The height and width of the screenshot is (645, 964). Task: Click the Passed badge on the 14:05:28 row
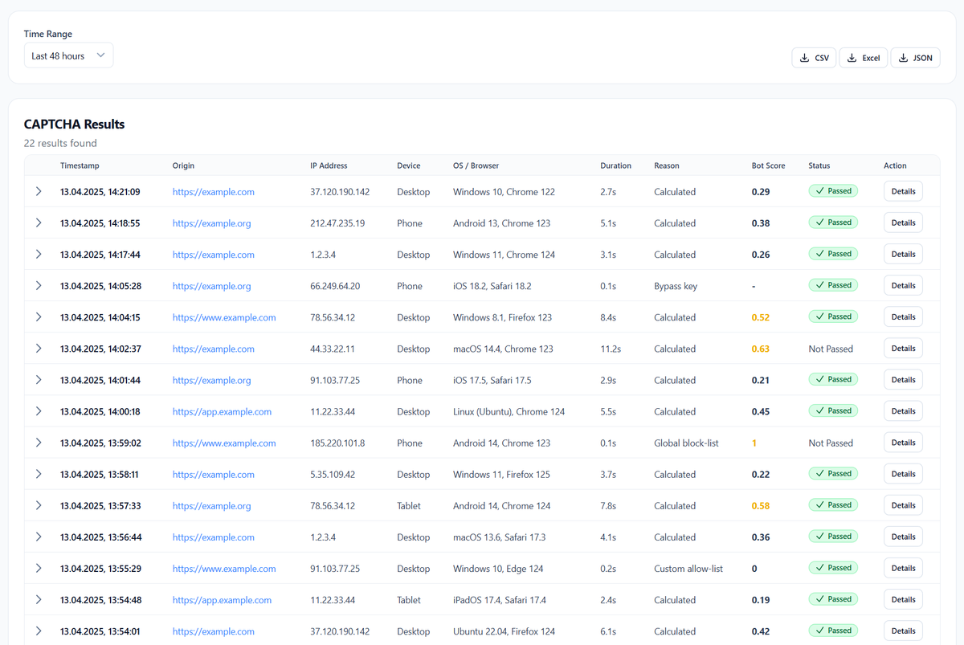pos(833,284)
